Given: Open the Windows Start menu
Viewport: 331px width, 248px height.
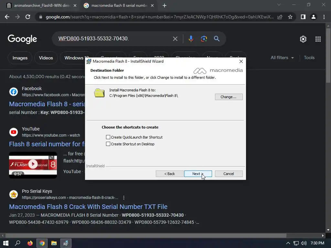Looking at the screenshot, I should [6, 243].
